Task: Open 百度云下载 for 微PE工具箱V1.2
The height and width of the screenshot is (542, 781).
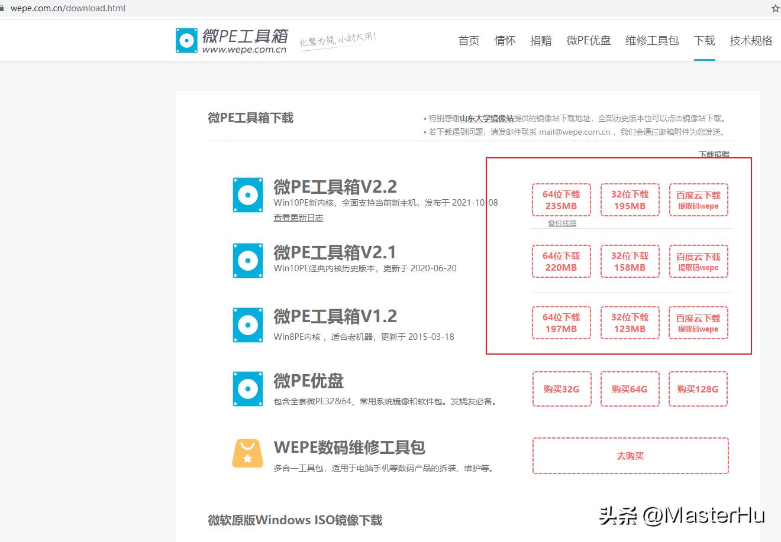Action: point(698,323)
